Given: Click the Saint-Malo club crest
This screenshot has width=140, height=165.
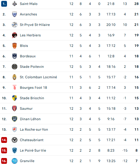Looking at the screenshot, I should point(15,4).
